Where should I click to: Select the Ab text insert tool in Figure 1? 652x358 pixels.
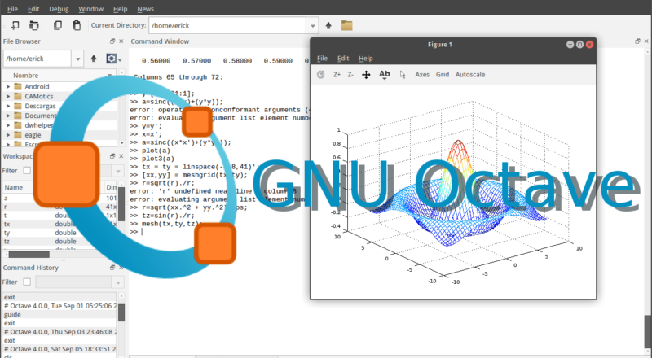[x=385, y=75]
